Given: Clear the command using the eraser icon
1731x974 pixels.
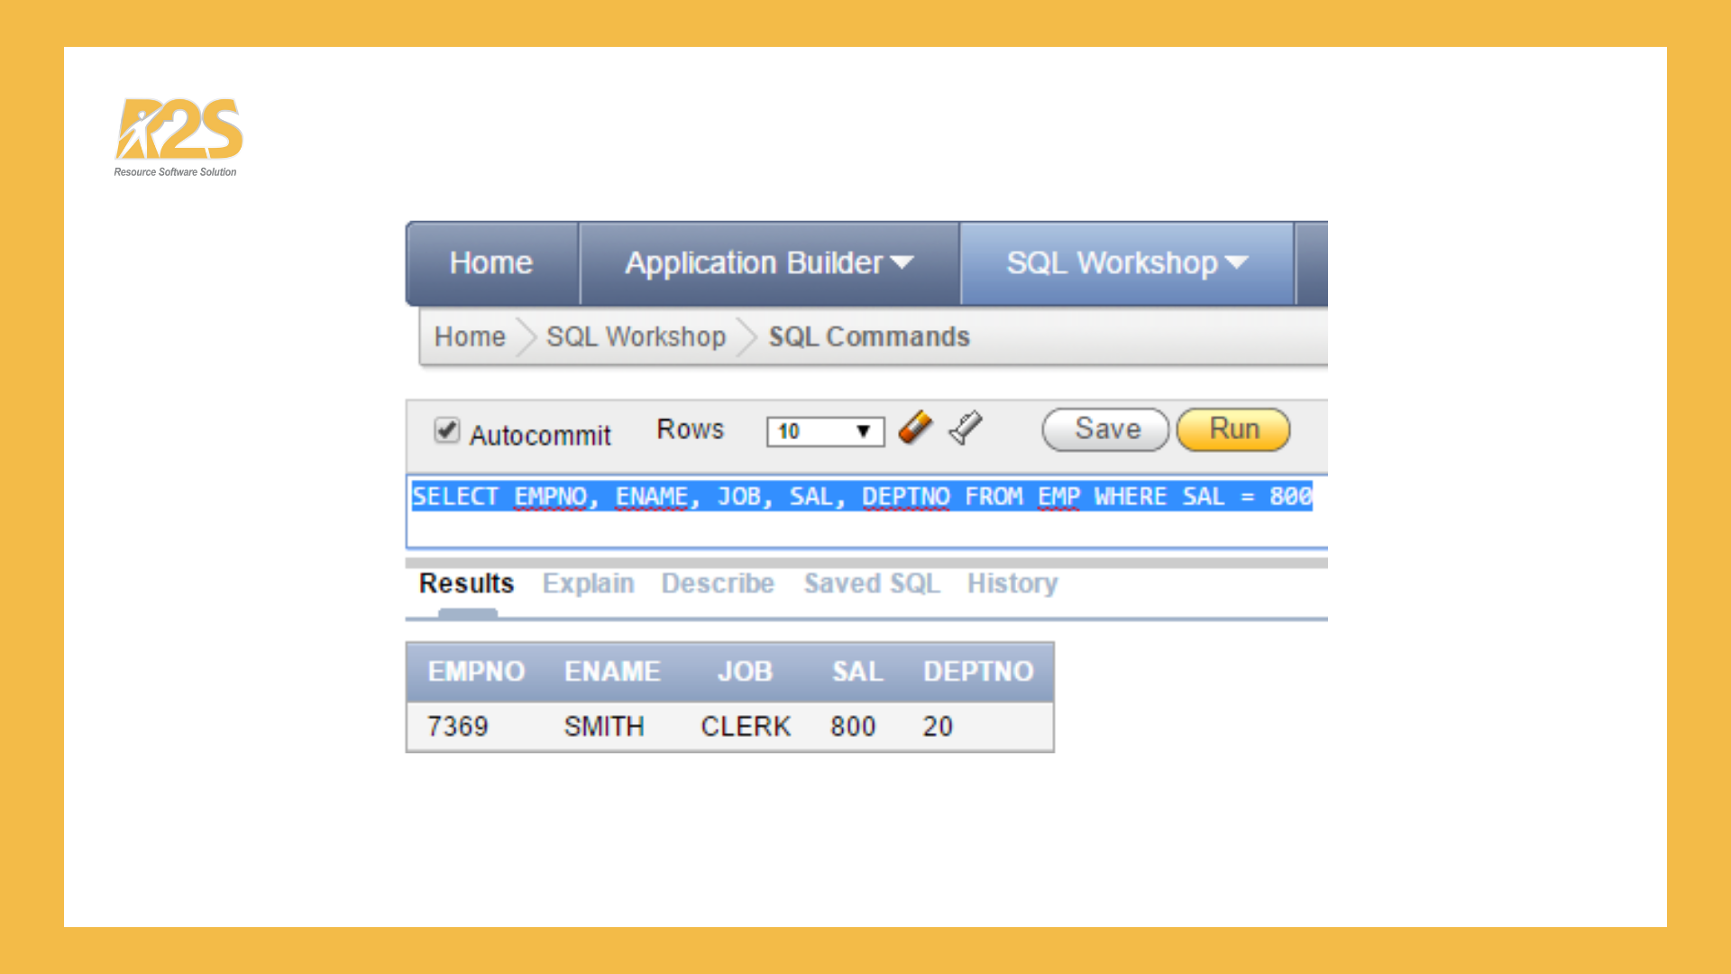Looking at the screenshot, I should pos(915,429).
